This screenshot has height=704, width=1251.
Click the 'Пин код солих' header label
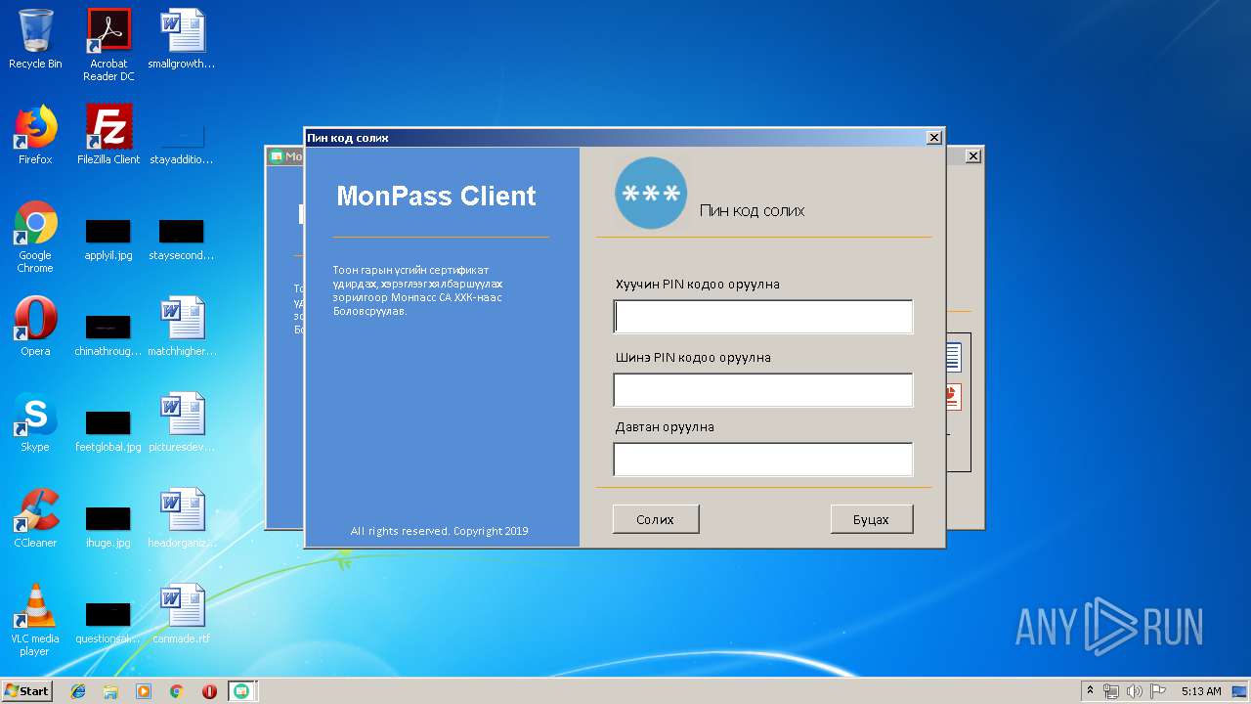[x=753, y=210]
